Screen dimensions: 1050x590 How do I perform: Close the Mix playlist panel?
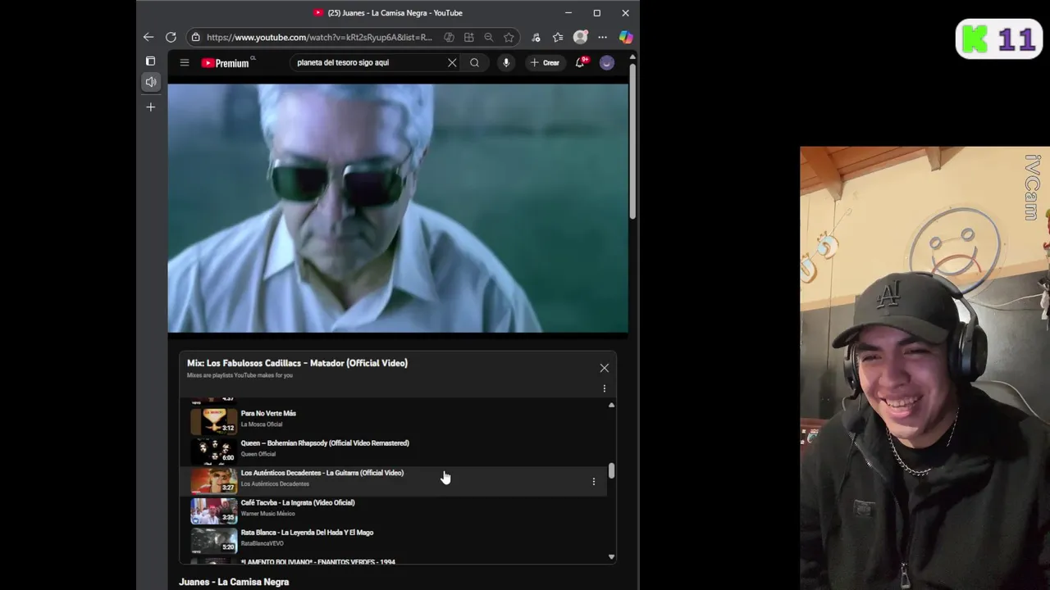click(605, 368)
